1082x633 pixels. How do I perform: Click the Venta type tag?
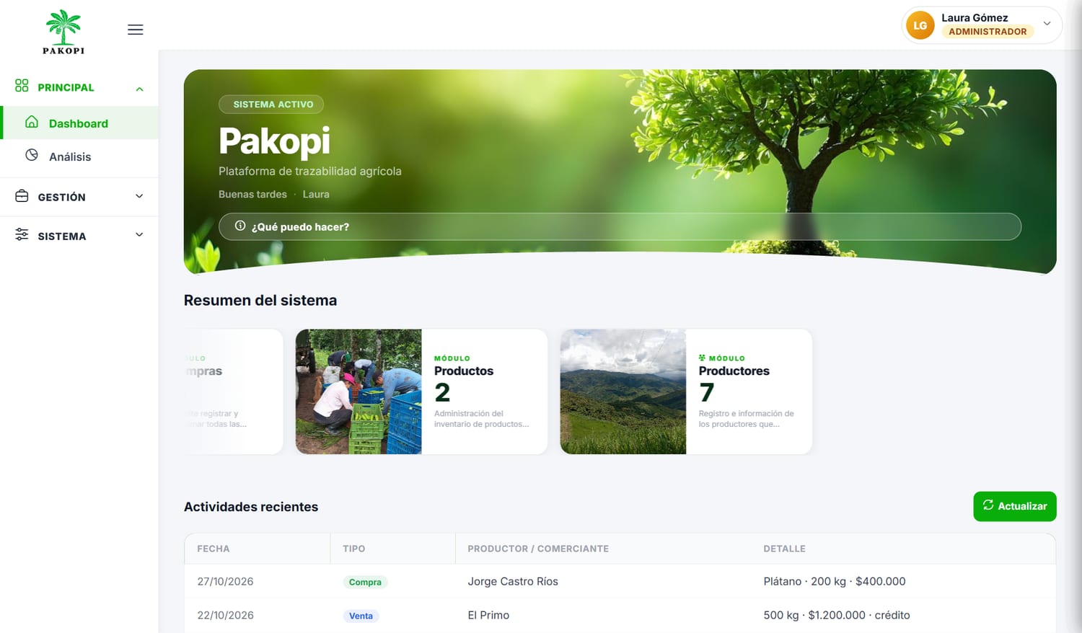(361, 616)
